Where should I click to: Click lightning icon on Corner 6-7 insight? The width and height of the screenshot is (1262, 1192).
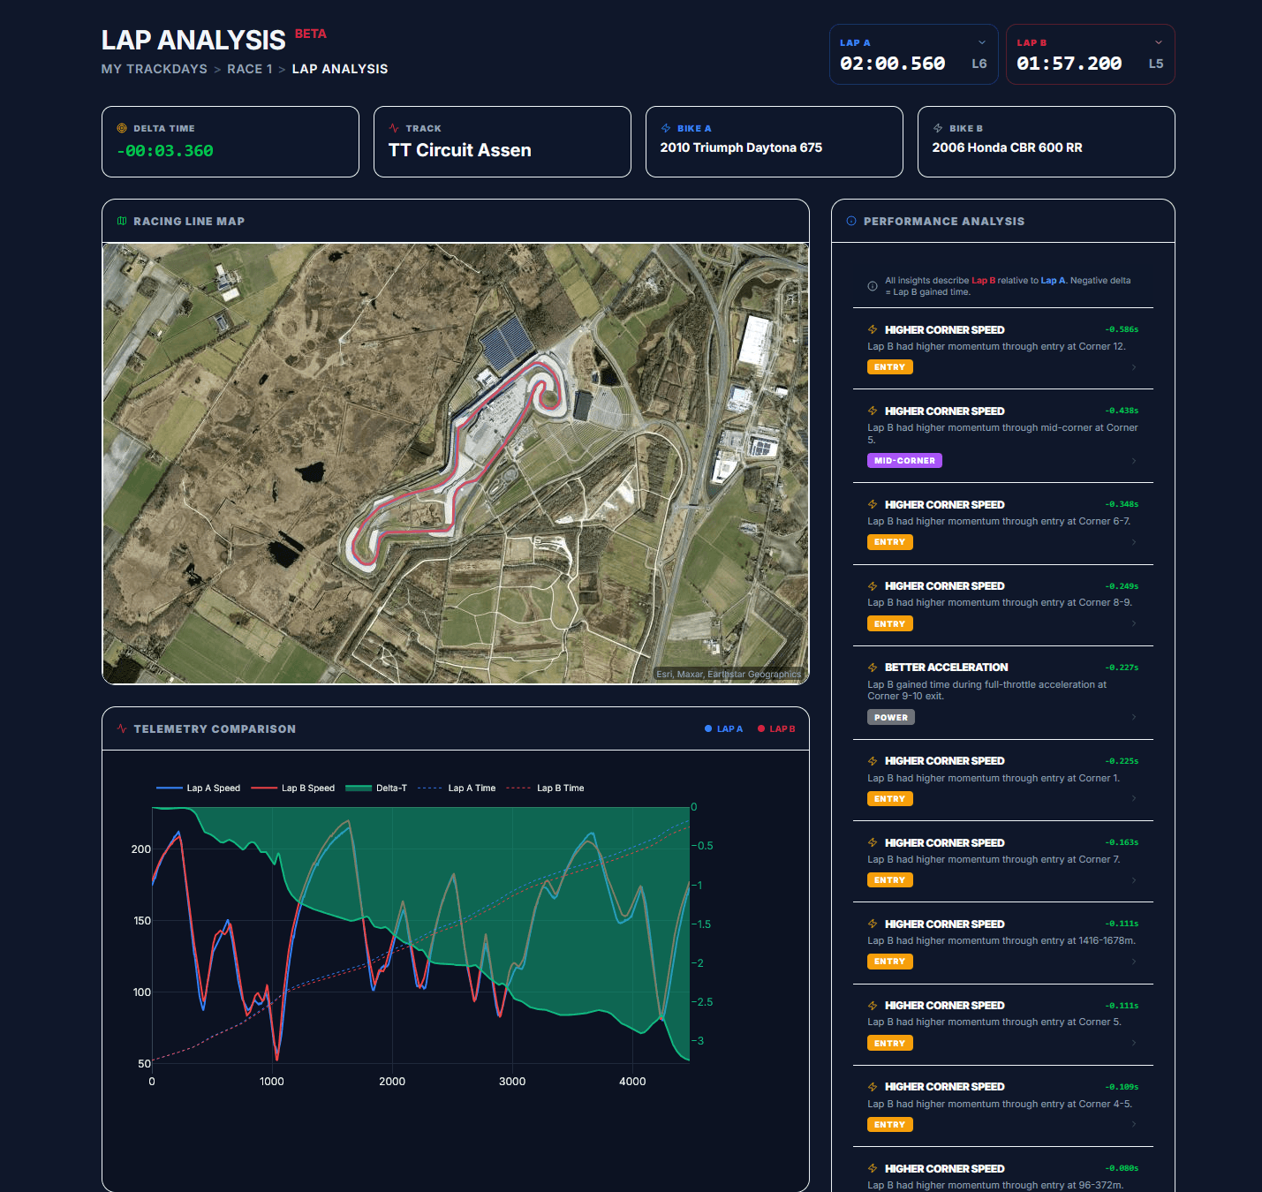[x=873, y=504]
